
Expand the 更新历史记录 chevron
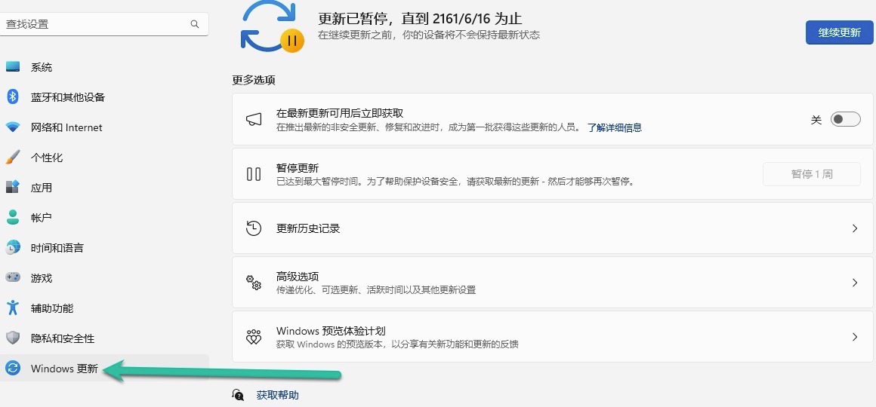(x=855, y=228)
